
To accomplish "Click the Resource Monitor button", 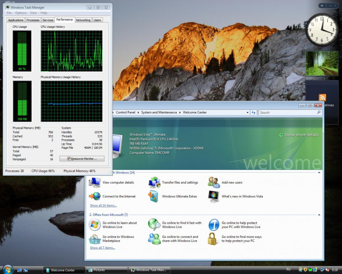I will 82,158.
